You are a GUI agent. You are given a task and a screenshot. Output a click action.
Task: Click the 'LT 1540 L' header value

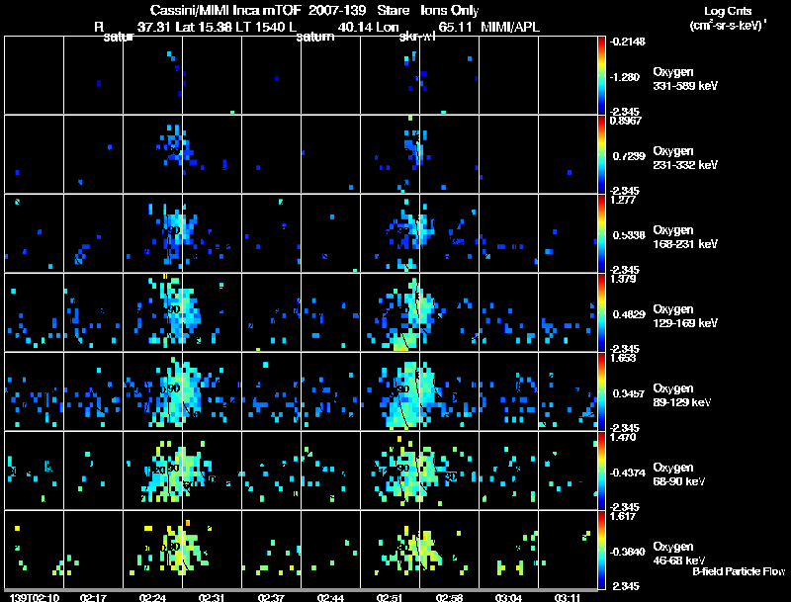click(x=266, y=28)
